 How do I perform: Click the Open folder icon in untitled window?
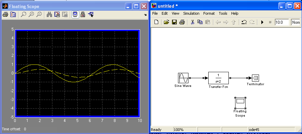coord(166,22)
